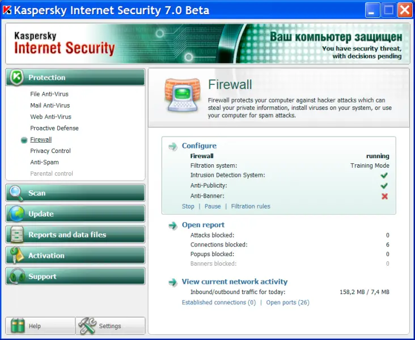The height and width of the screenshot is (340, 415).
Task: Click the Settings tools icon
Action: pos(88,326)
